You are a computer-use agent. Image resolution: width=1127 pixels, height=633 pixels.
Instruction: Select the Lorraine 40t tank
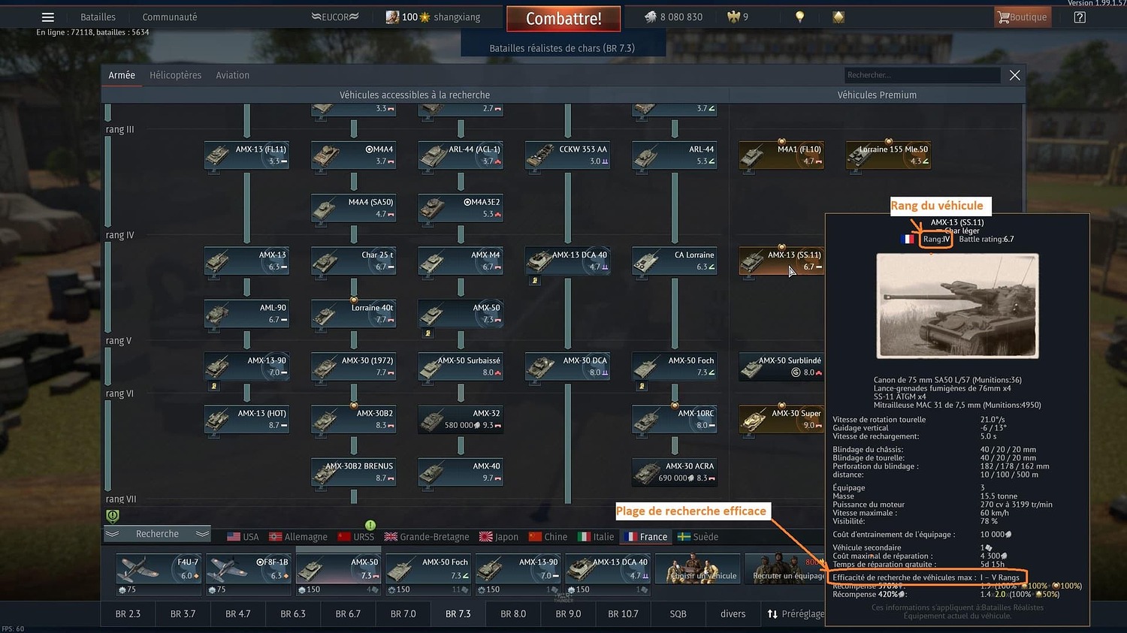pyautogui.click(x=354, y=313)
